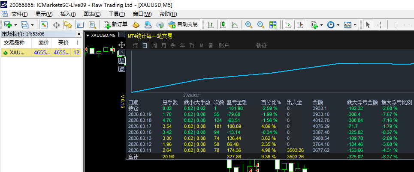The height and width of the screenshot is (172, 414).
Task: Open the periods dropdown arrow
Action: coord(338,25)
